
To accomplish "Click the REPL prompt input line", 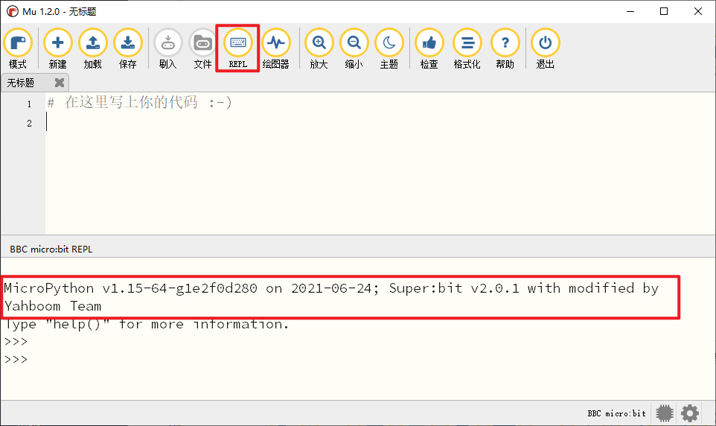I will pos(149,360).
